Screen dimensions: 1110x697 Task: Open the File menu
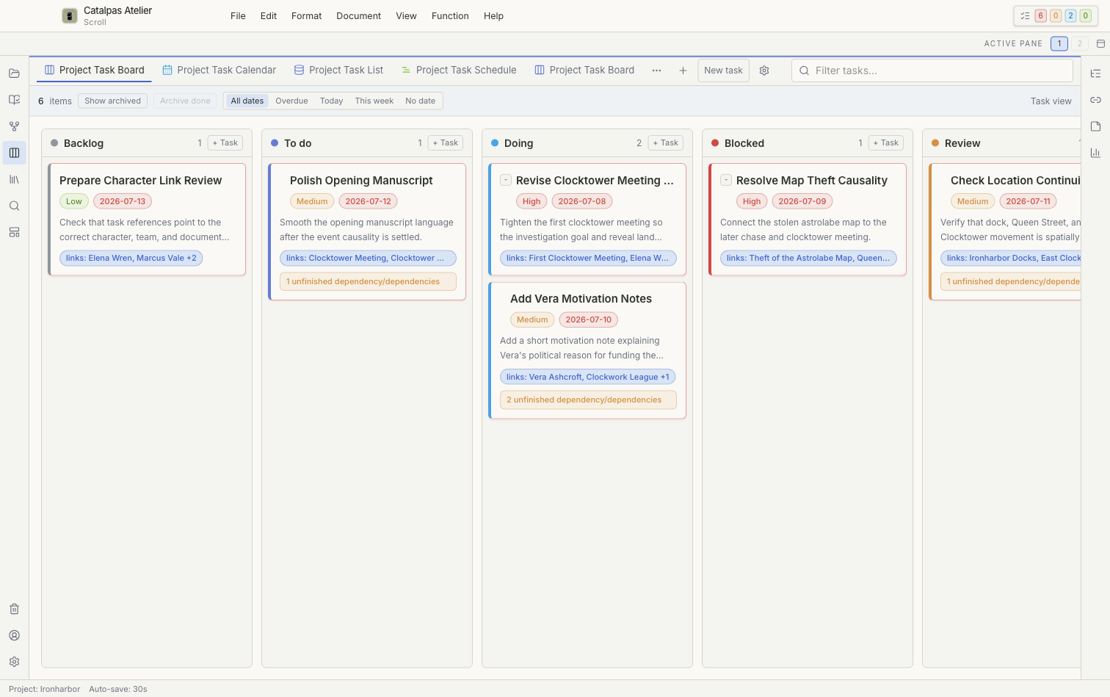tap(238, 15)
